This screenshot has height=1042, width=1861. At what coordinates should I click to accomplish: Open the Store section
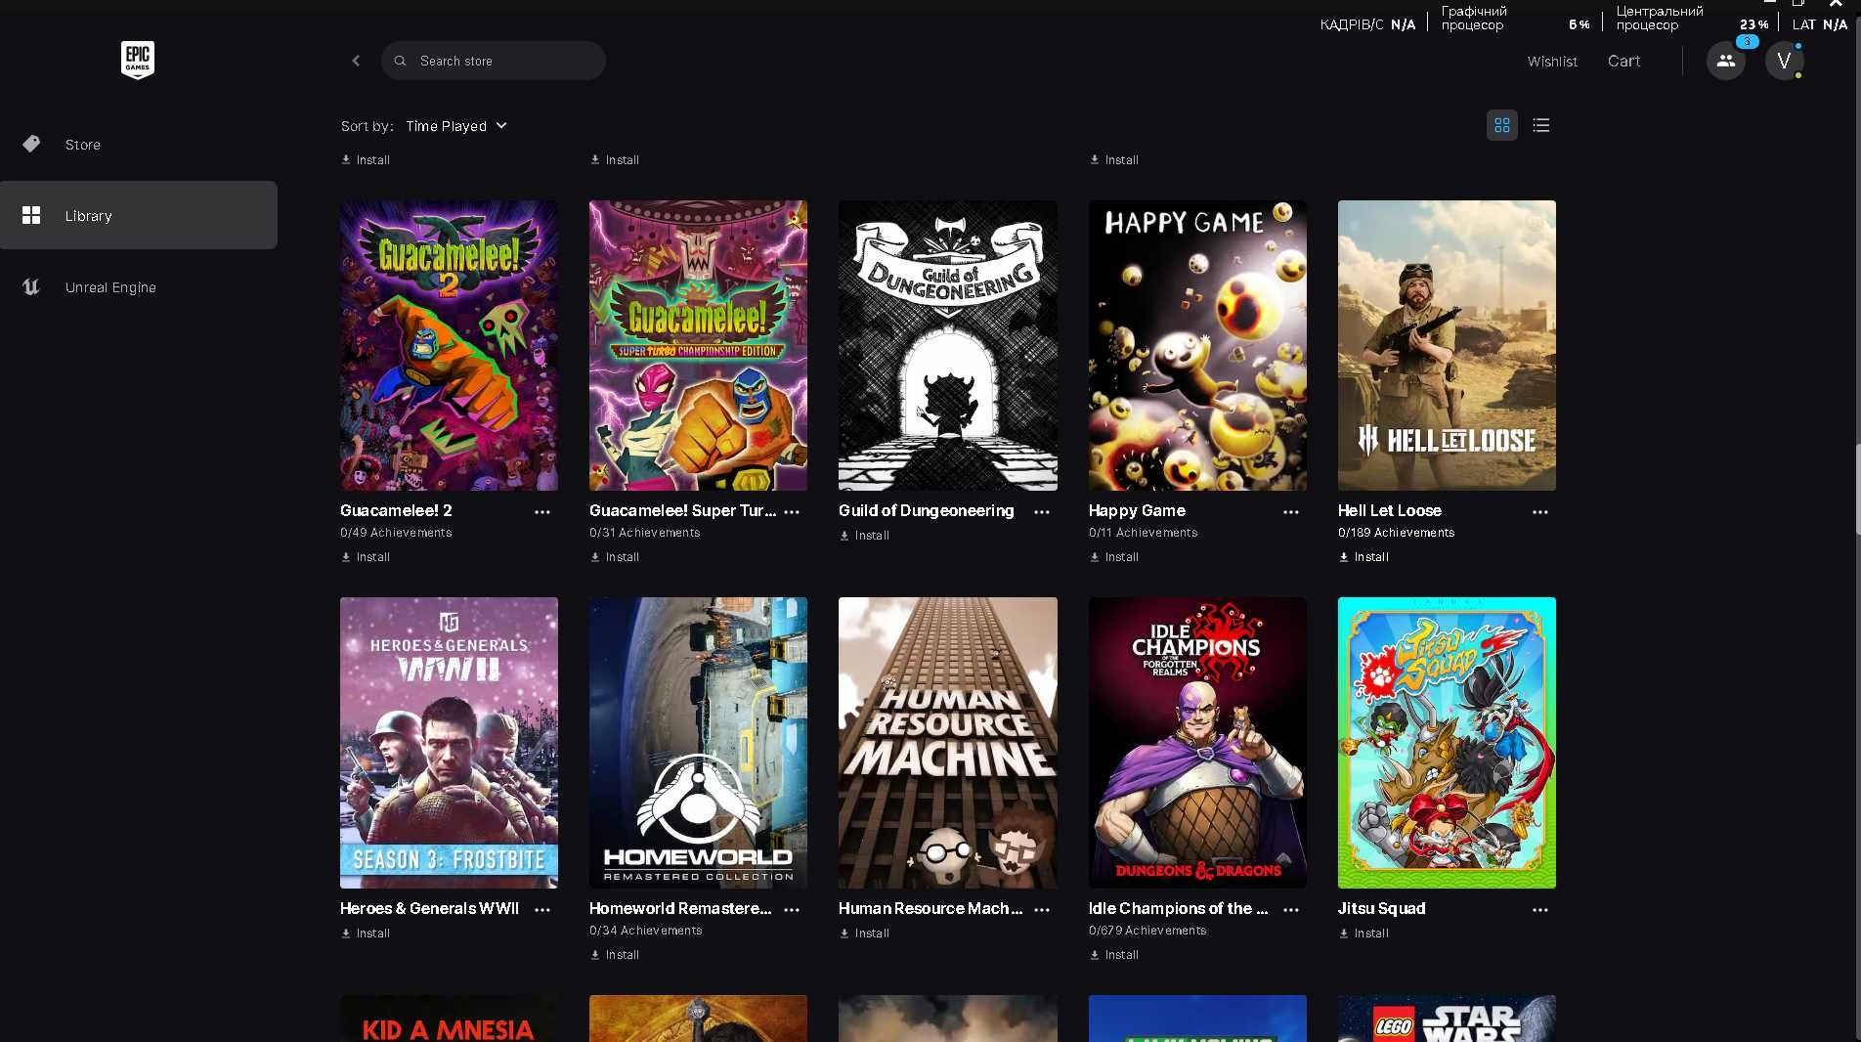(x=139, y=144)
